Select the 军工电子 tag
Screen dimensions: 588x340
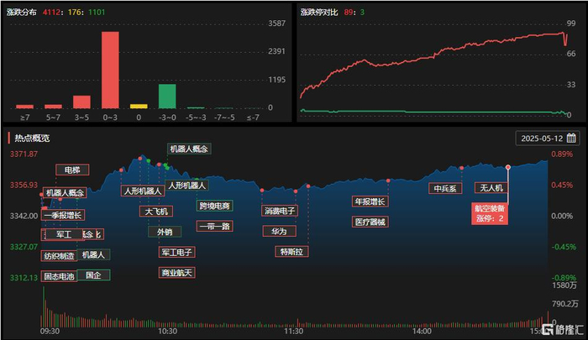tap(176, 253)
